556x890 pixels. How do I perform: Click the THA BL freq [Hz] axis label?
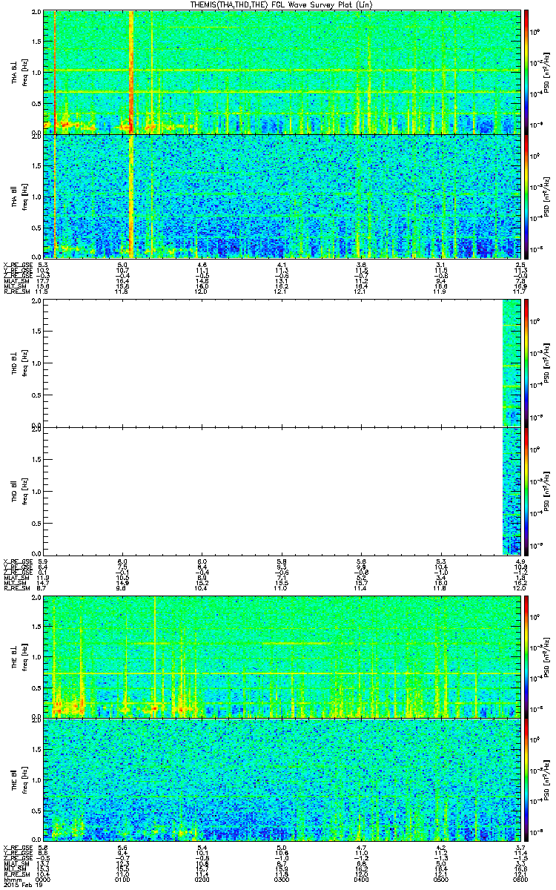tap(24, 72)
